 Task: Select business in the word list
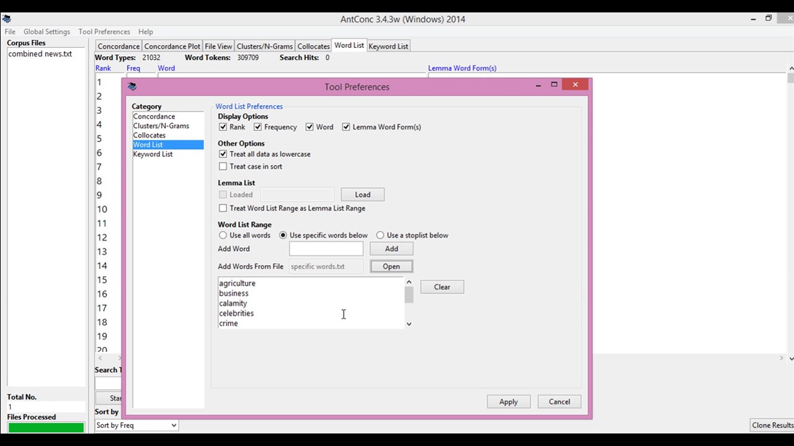(x=234, y=293)
